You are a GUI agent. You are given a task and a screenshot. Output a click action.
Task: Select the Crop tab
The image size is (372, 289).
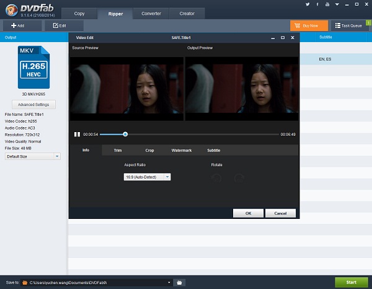[149, 150]
